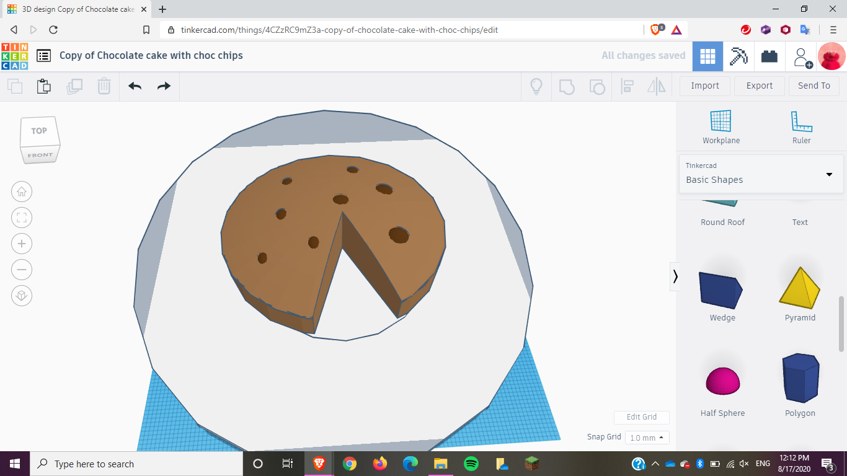847x476 pixels.
Task: Switch to Bricks view with brick icon
Action: [x=769, y=56]
